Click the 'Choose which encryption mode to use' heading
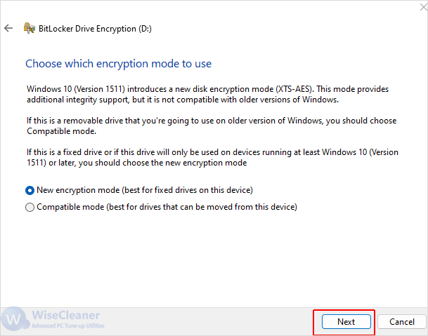Screen dimensions: 428x336 click(119, 64)
